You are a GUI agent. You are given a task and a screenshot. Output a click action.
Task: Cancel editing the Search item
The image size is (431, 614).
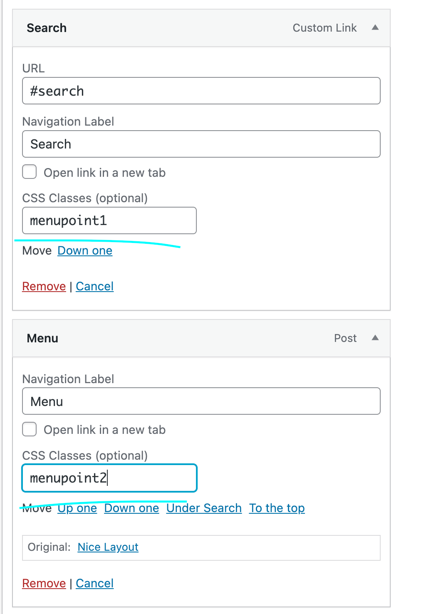(94, 286)
